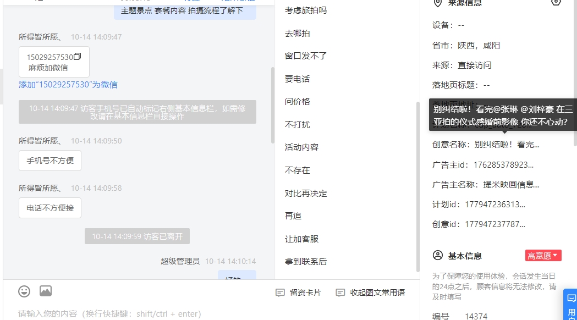Screen dimensions: 577x320
Task: Collapse quick phrases via 收起图文常用语
Action: (371, 293)
